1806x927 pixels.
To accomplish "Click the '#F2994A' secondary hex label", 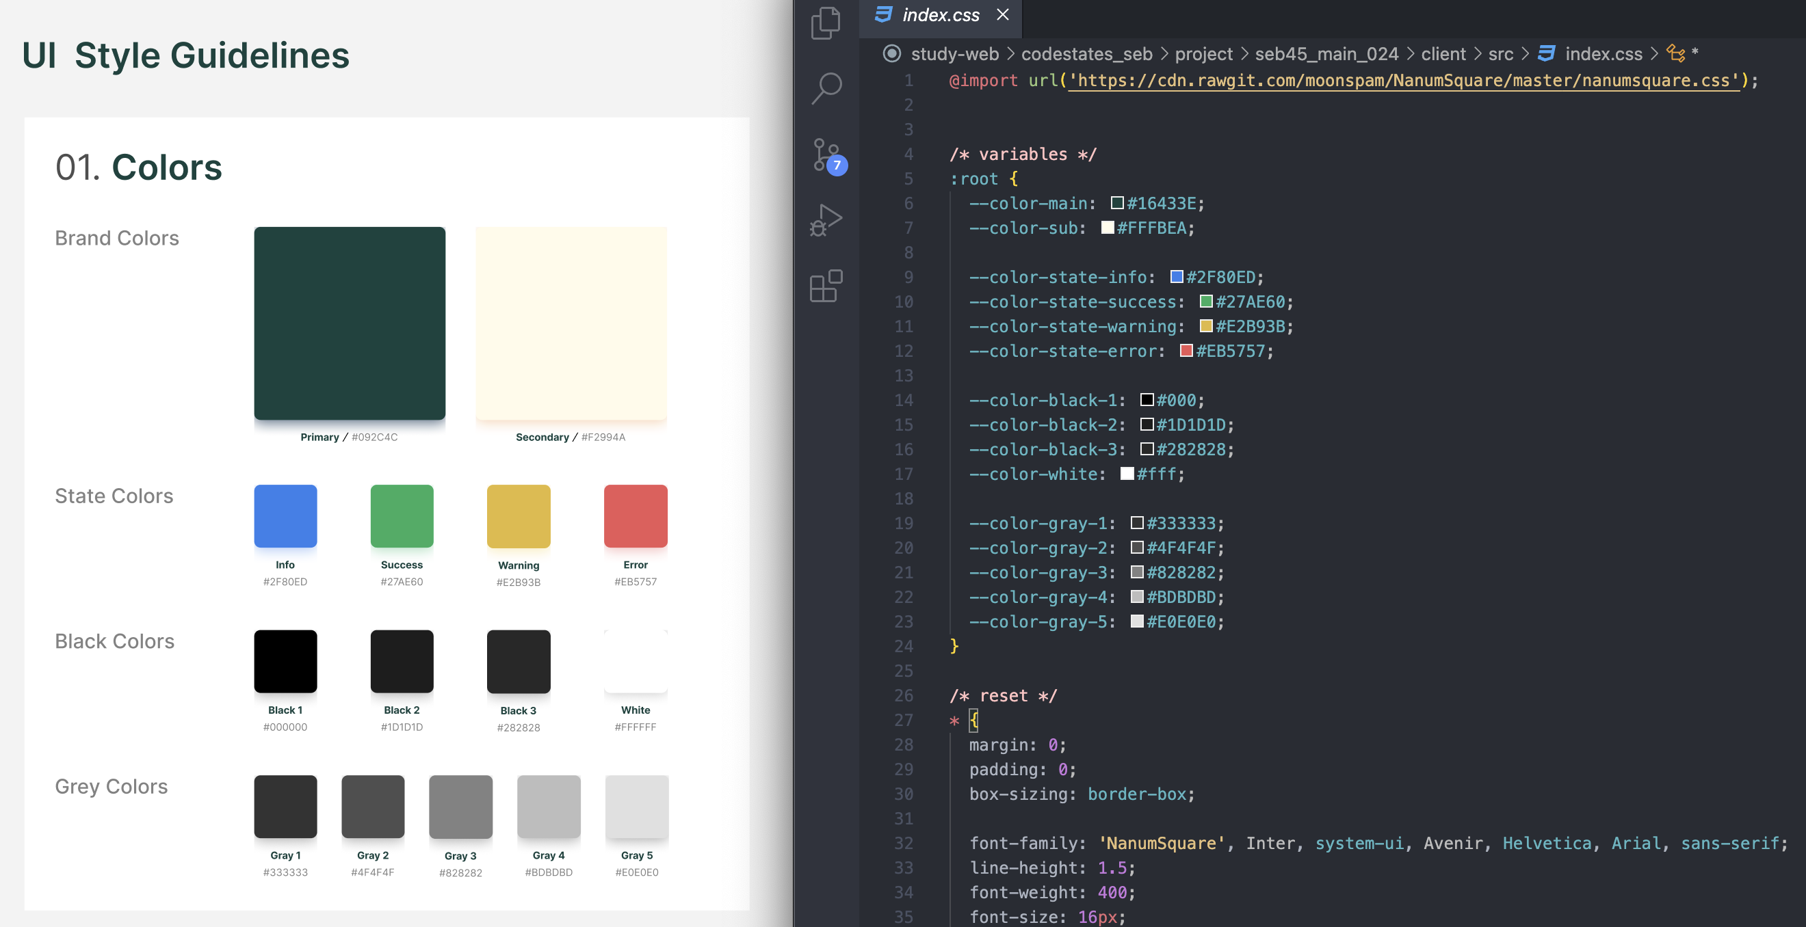I will tap(603, 438).
